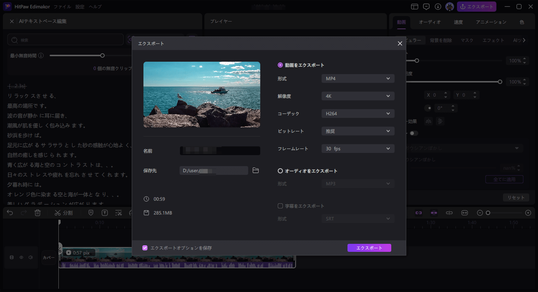Close the export dialog with the X
This screenshot has width=538, height=292.
(x=400, y=43)
